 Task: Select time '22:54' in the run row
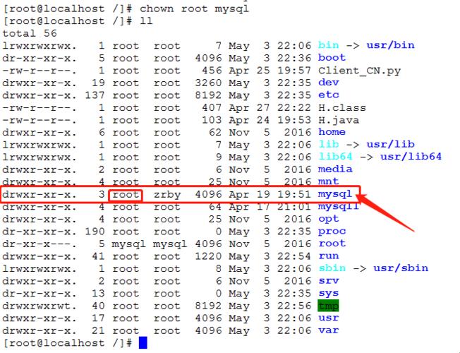click(x=294, y=256)
